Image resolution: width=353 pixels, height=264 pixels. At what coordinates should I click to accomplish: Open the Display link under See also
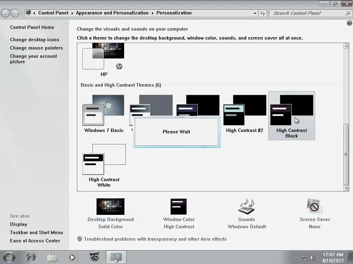coord(19,224)
